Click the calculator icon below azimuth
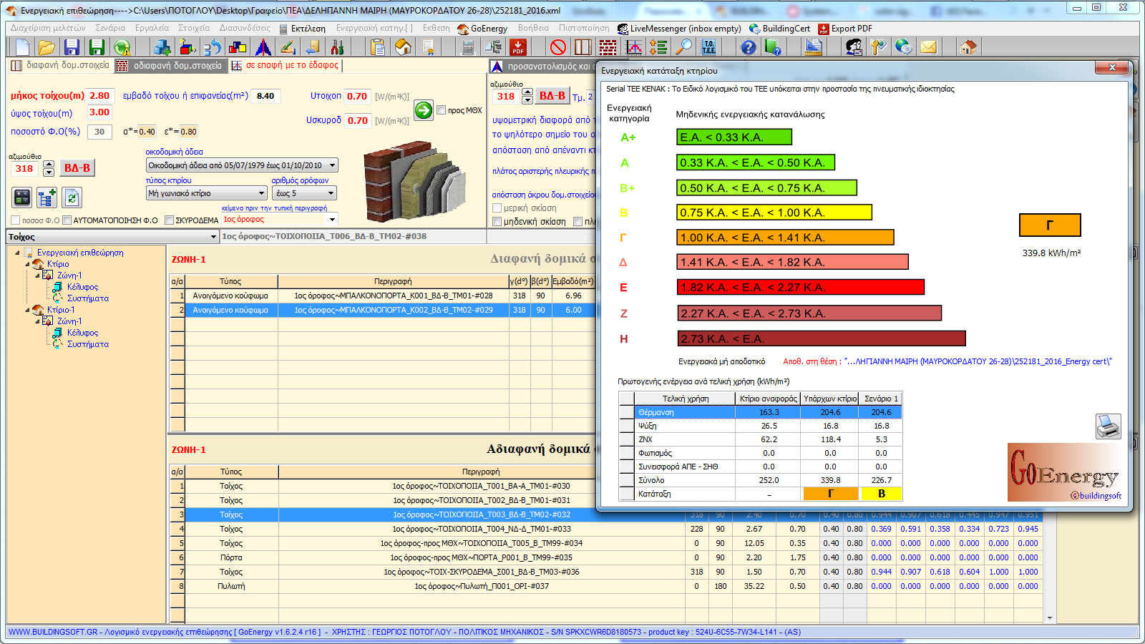 point(22,197)
